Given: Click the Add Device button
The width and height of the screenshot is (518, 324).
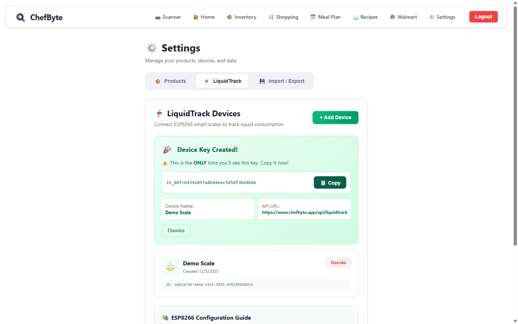Looking at the screenshot, I should pyautogui.click(x=335, y=117).
